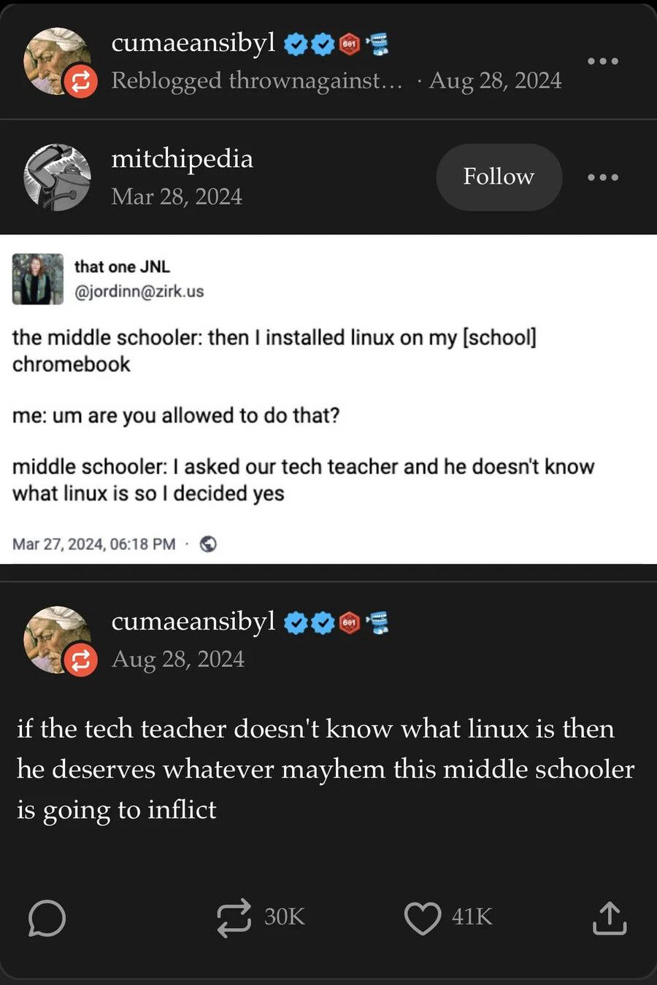Screen dimensions: 657x985
Task: Click the Mar 27, 2024 06:18 PM timestamp
Action: click(x=93, y=544)
